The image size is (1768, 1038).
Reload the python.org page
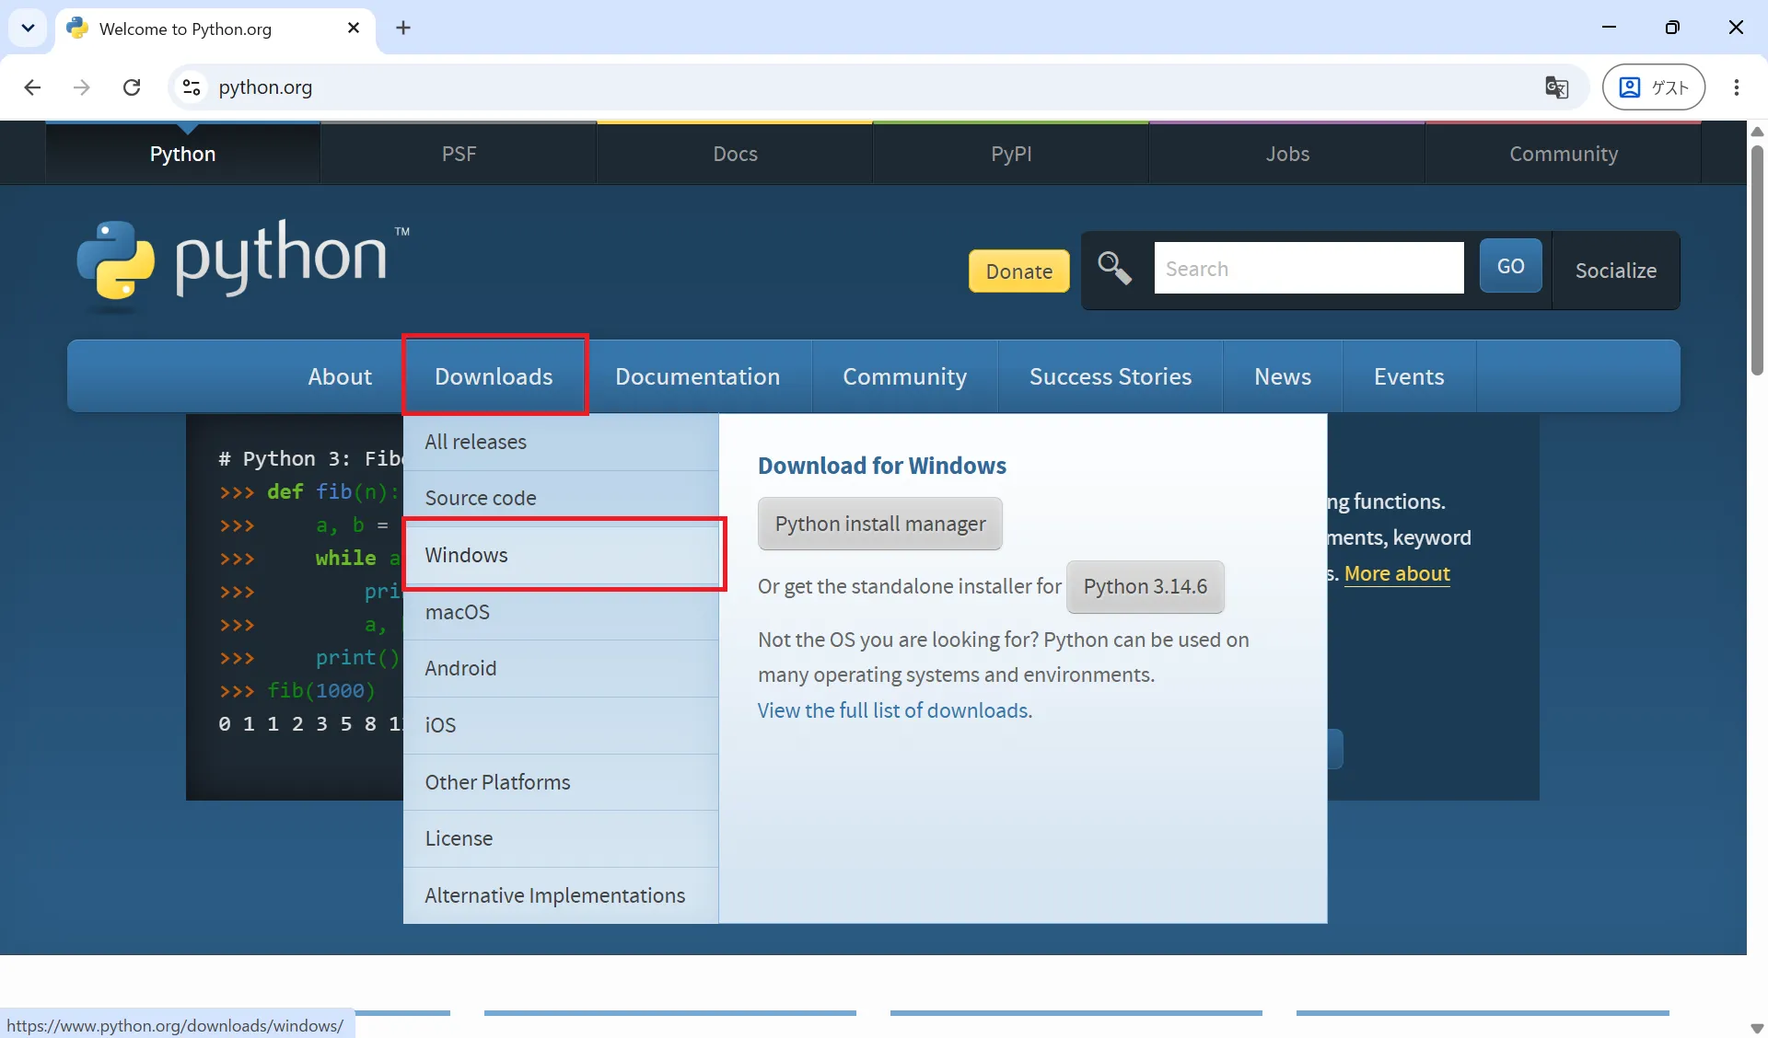pyautogui.click(x=132, y=87)
